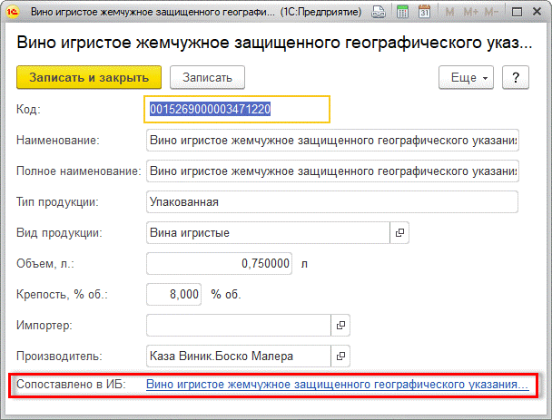Click the Тип продукции: label
552x420 pixels.
click(57, 202)
